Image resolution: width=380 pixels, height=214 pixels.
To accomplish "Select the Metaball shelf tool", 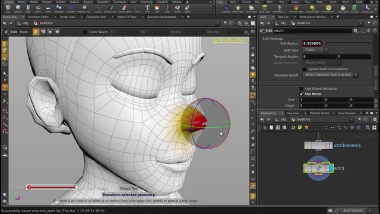I will [x=59, y=9].
